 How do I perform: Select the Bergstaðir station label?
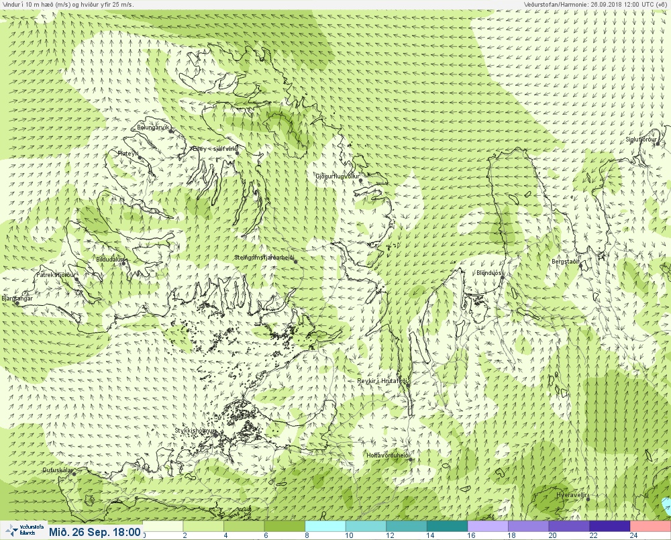(565, 262)
